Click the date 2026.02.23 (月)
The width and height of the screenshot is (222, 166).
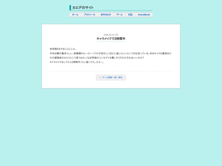pyautogui.click(x=111, y=35)
